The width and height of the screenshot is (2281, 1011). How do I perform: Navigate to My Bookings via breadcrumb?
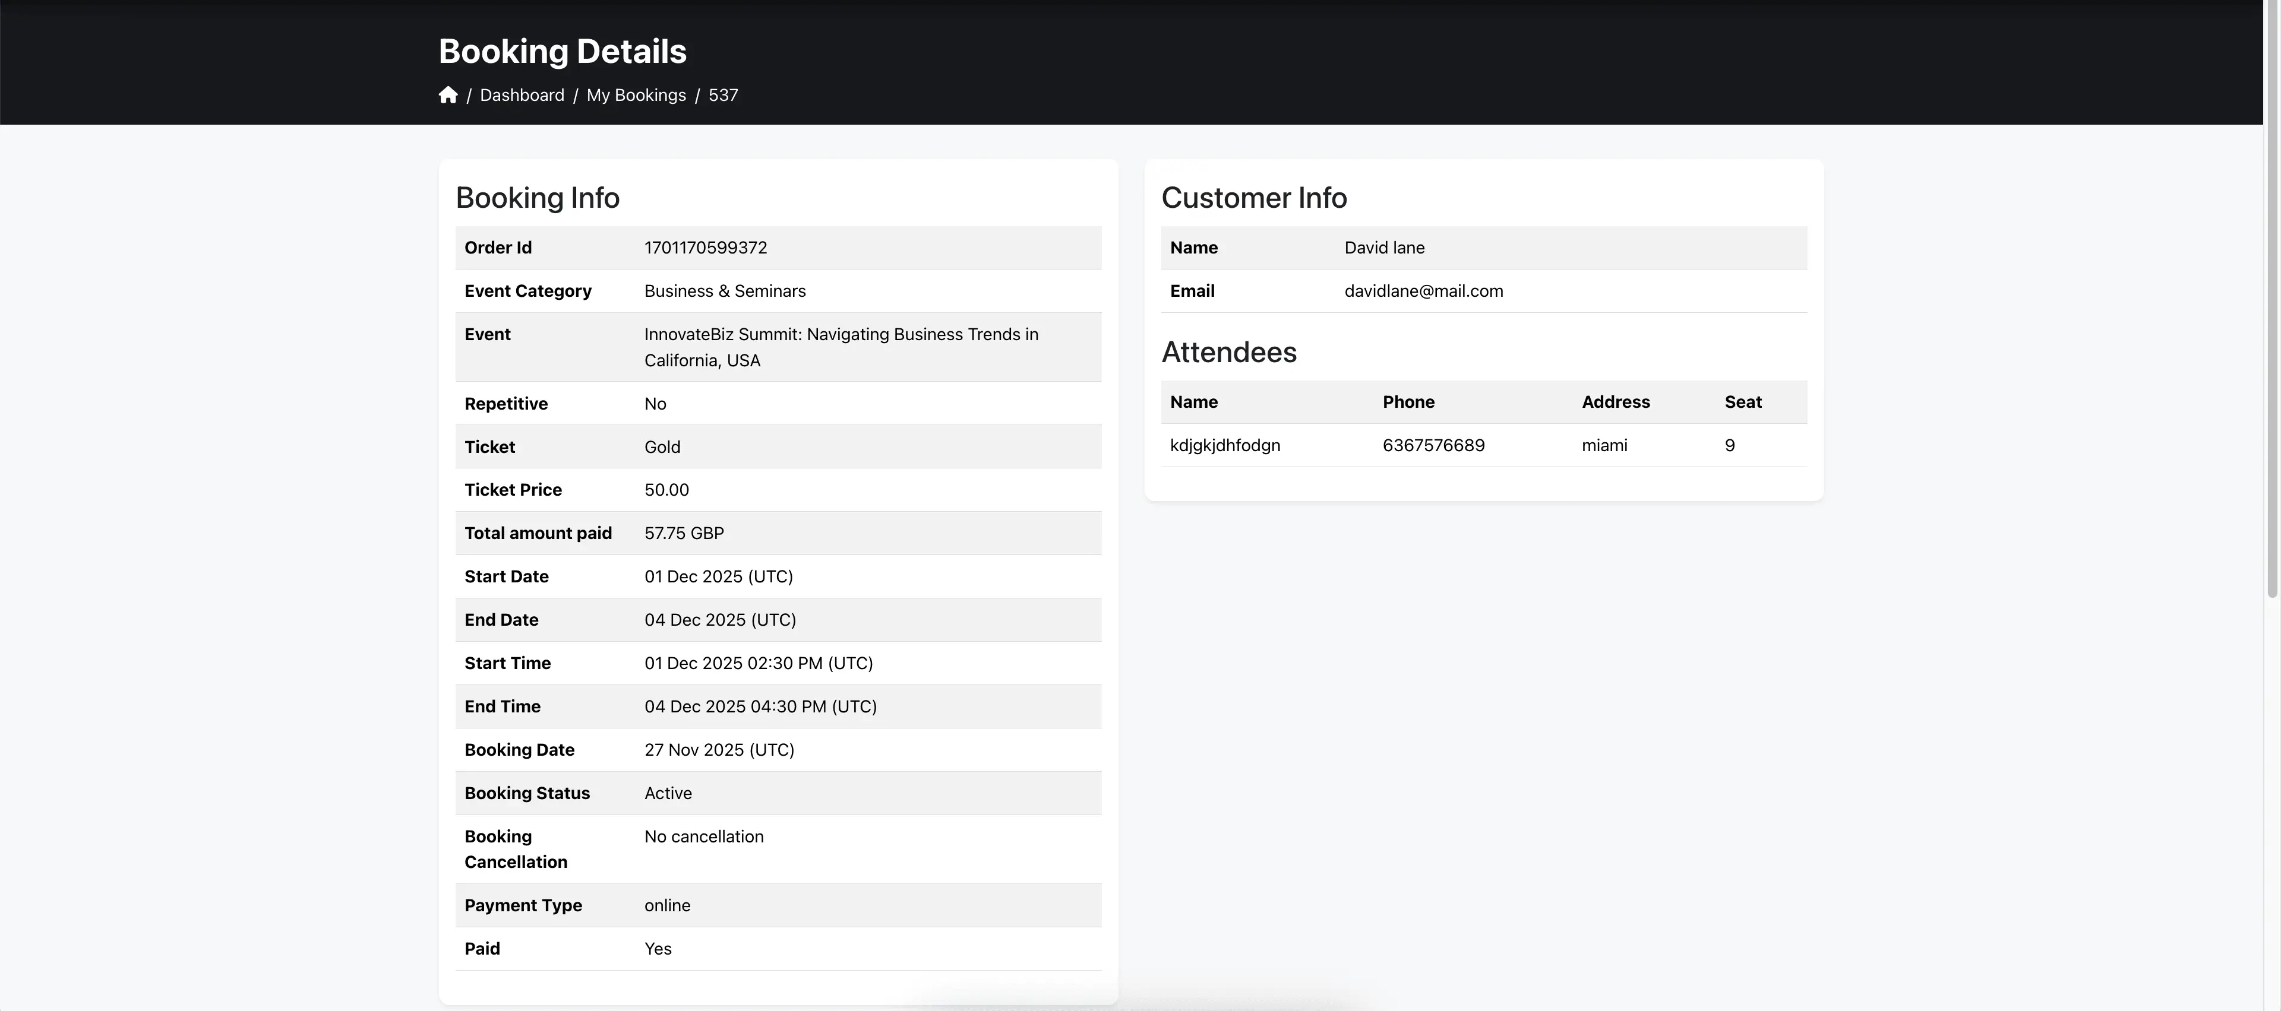point(636,95)
